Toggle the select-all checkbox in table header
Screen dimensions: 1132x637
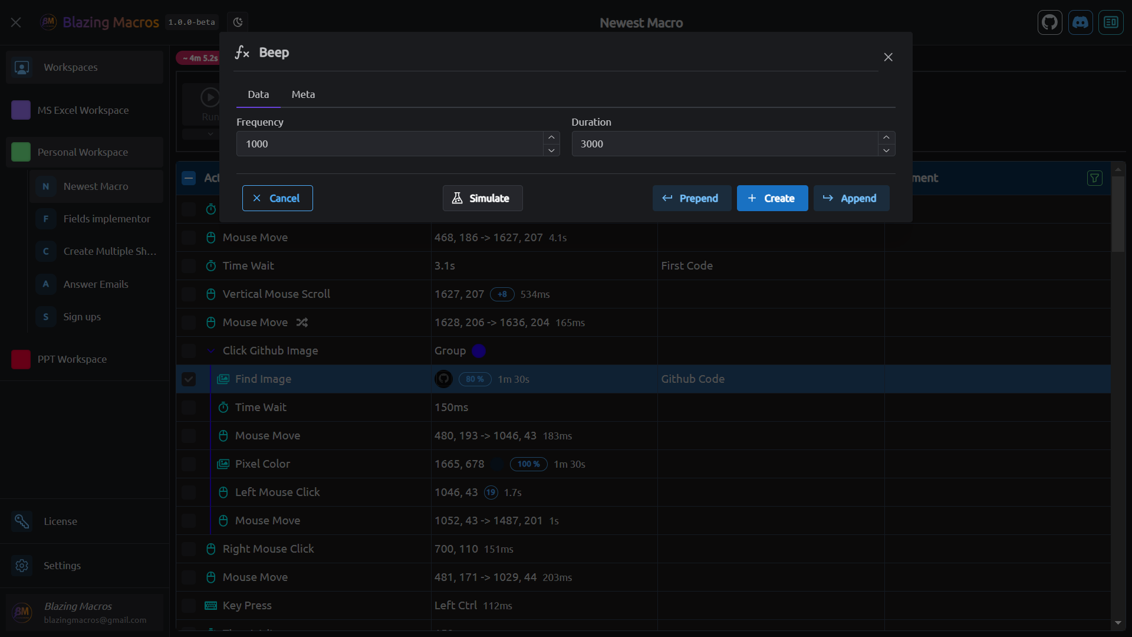189,178
